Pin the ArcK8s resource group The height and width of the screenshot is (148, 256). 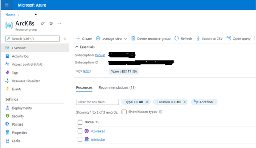[x=43, y=24]
